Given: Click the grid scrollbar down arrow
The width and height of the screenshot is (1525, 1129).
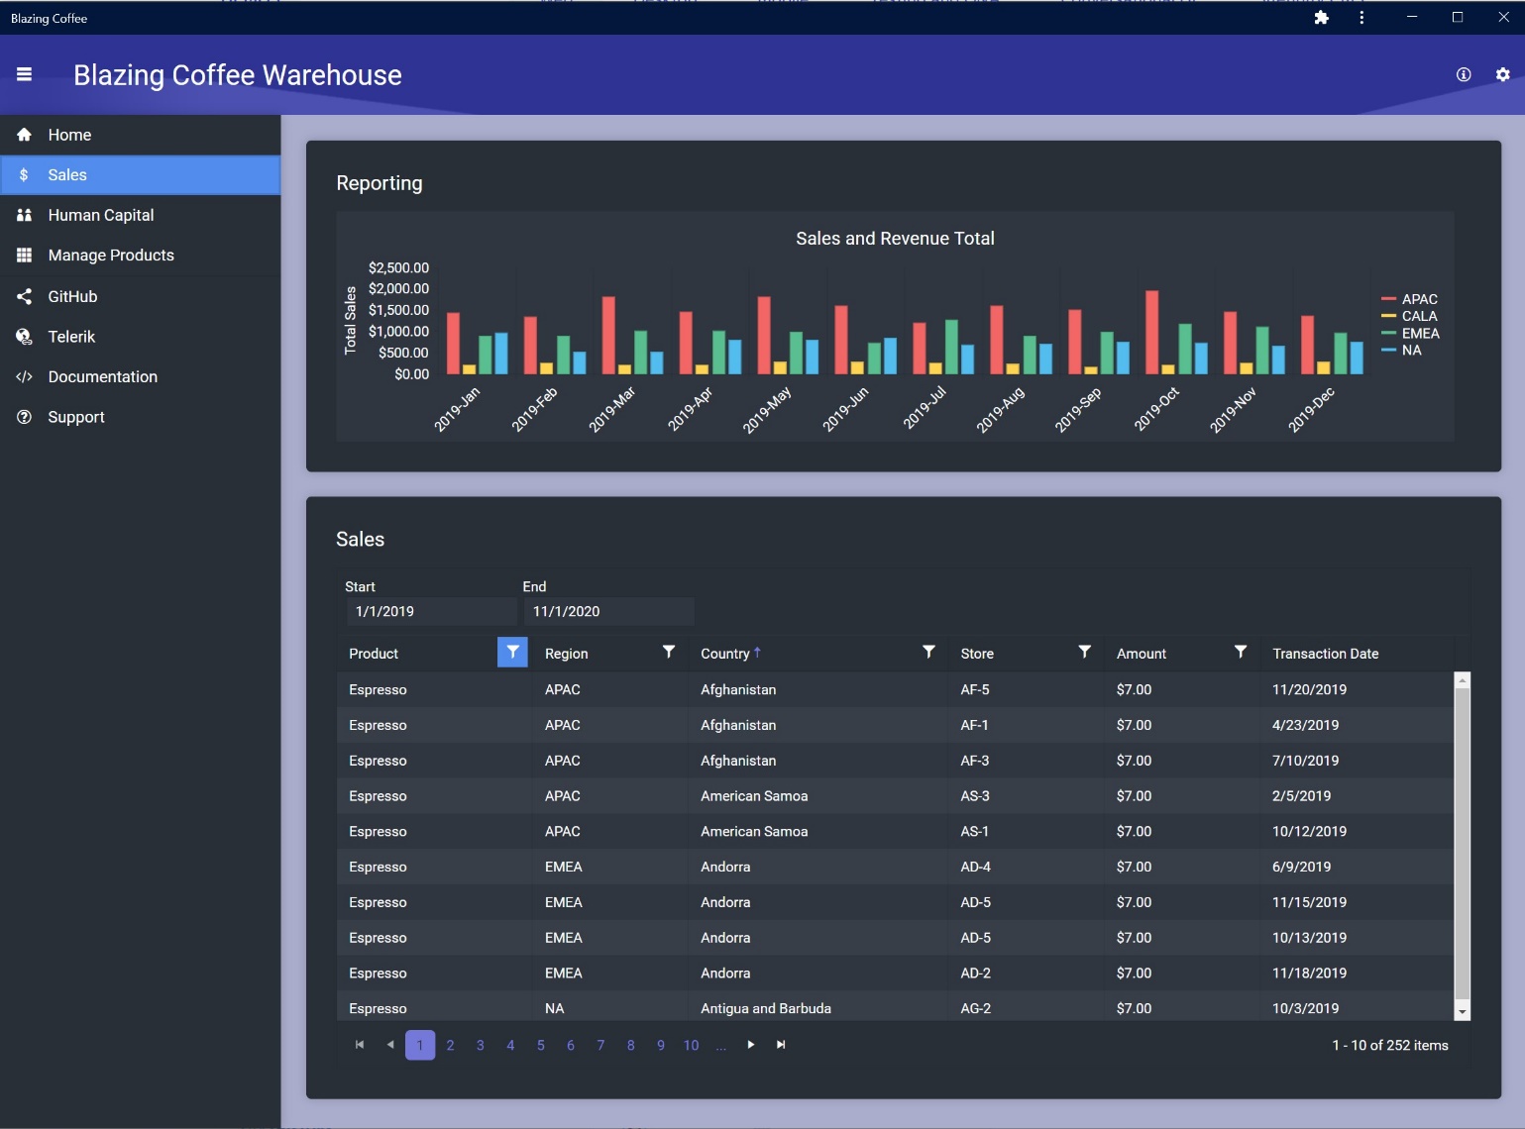Looking at the screenshot, I should pyautogui.click(x=1462, y=1012).
